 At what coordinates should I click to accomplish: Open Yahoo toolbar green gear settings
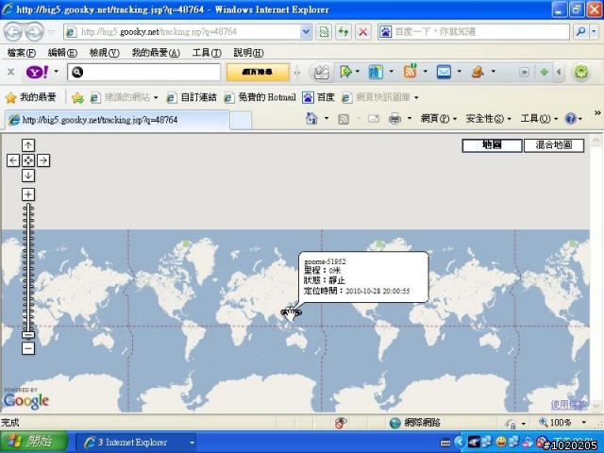click(581, 72)
